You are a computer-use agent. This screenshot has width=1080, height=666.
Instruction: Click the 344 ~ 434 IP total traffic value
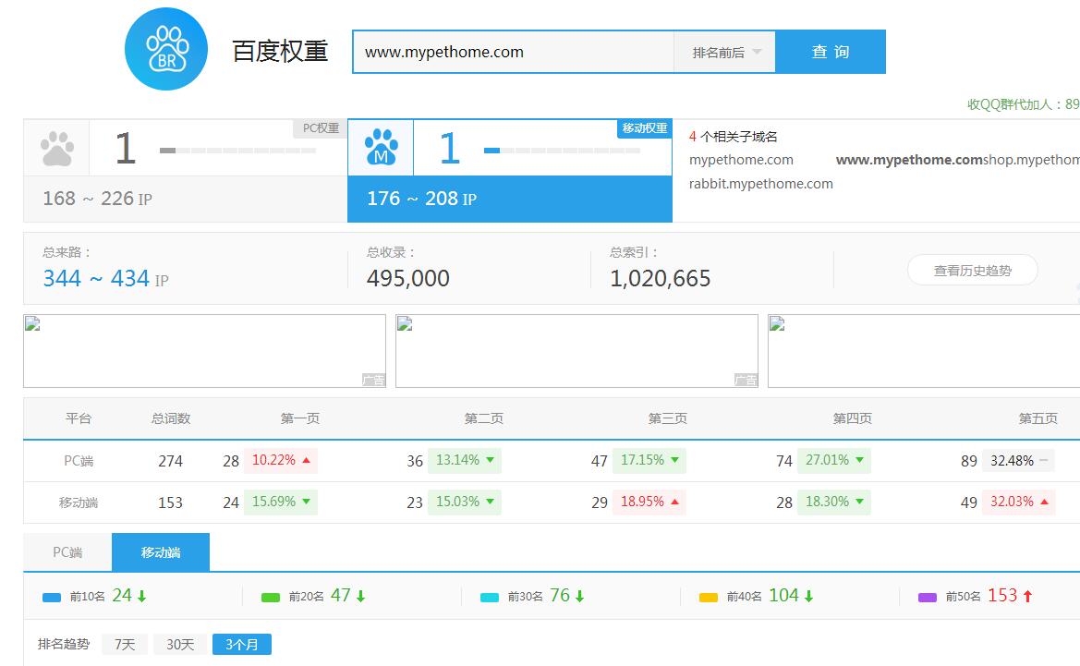point(105,278)
